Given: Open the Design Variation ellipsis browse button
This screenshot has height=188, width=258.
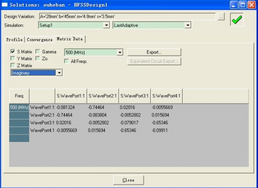Looking at the screenshot, I should click(x=221, y=16).
